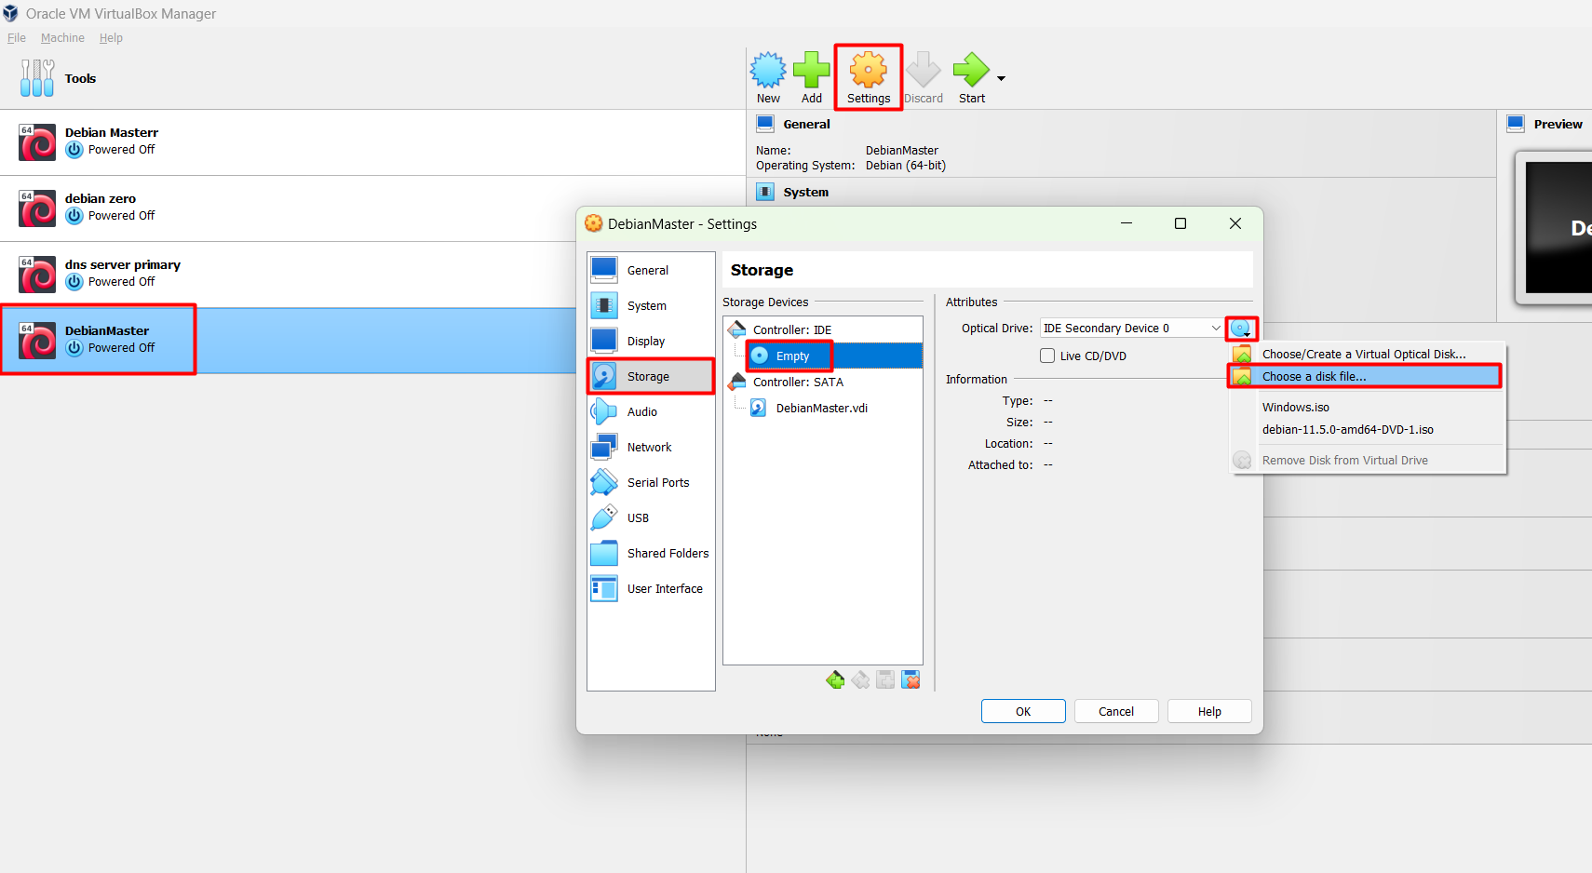Click Help in the settings dialog
Image resolution: width=1592 pixels, height=873 pixels.
pos(1209,711)
